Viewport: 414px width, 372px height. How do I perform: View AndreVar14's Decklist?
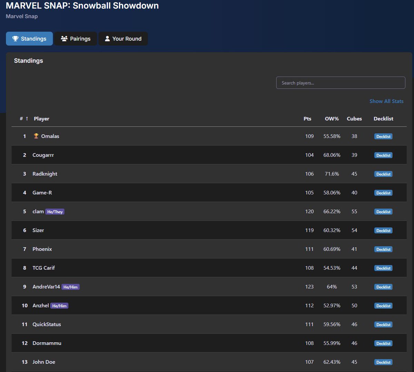[x=383, y=287]
